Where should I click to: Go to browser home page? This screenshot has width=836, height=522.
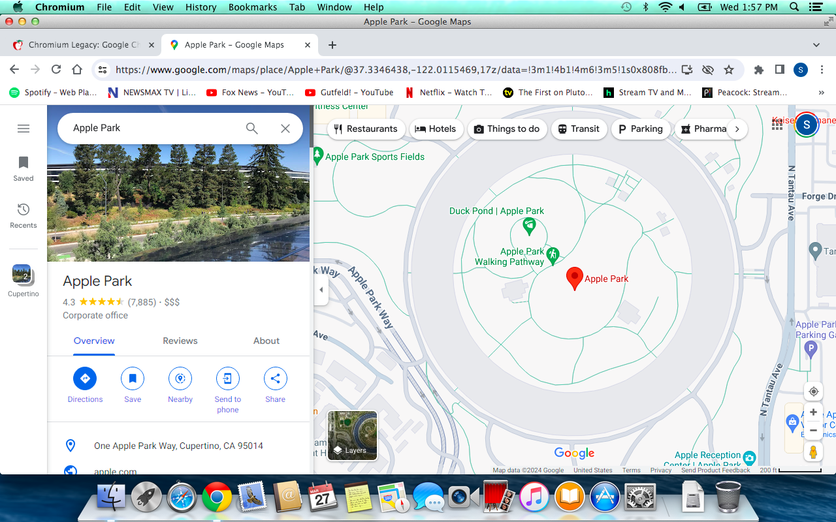point(77,69)
